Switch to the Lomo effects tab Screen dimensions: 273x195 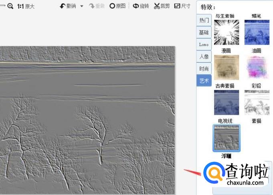pyautogui.click(x=204, y=45)
